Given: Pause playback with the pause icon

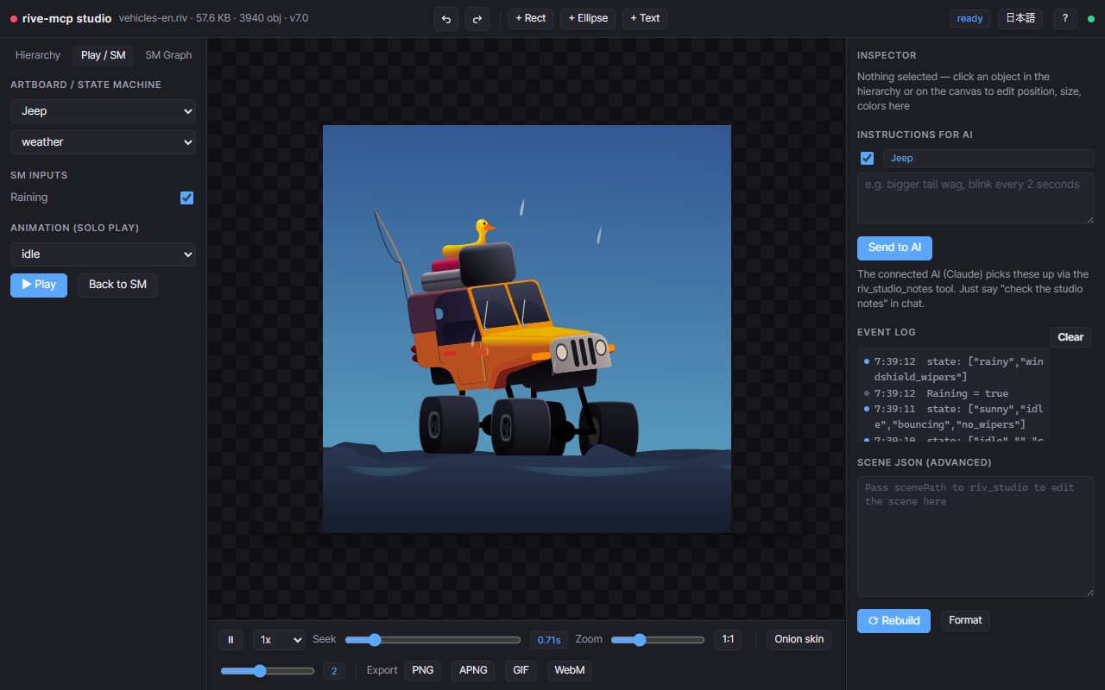Looking at the screenshot, I should (x=230, y=640).
